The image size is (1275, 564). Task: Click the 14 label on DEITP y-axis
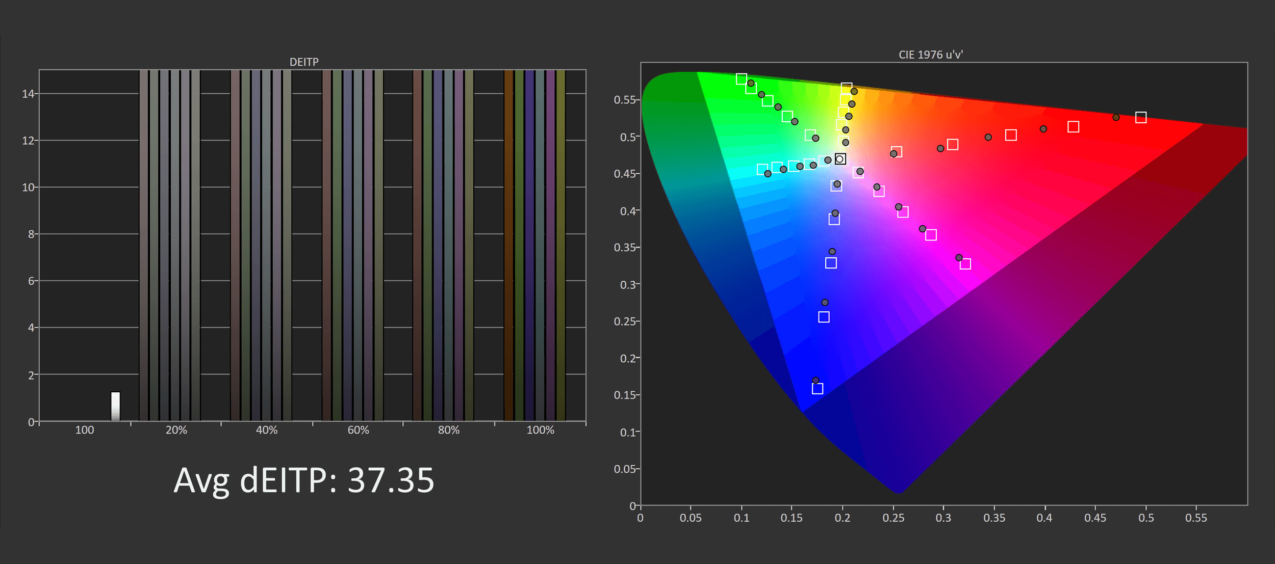click(28, 94)
